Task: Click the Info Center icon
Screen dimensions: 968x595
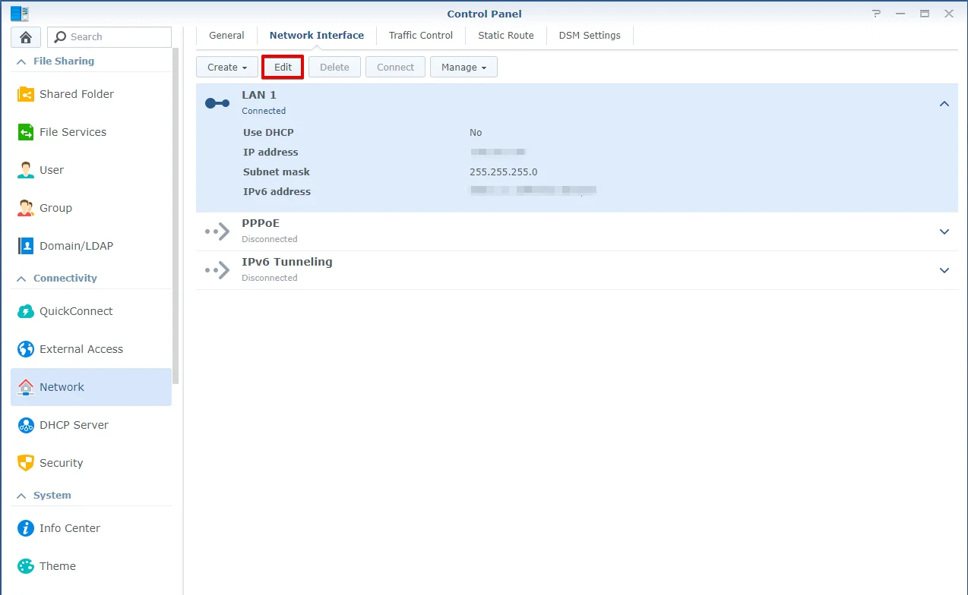Action: (x=26, y=528)
